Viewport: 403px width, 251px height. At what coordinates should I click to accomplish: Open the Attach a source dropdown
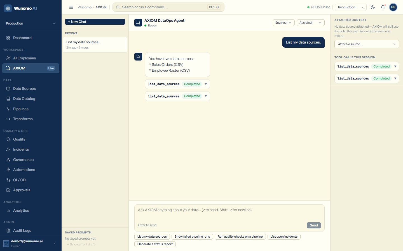367,44
